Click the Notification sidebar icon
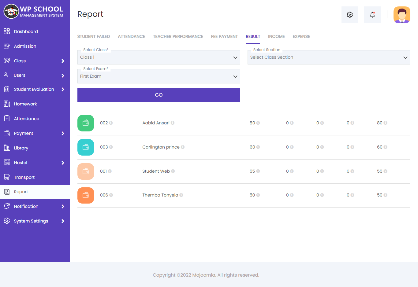The height and width of the screenshot is (287, 418). click(x=7, y=206)
